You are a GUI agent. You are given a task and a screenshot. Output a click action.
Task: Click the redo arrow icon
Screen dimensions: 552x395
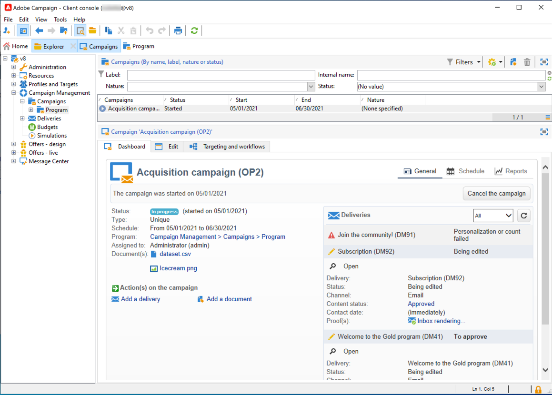[162, 30]
